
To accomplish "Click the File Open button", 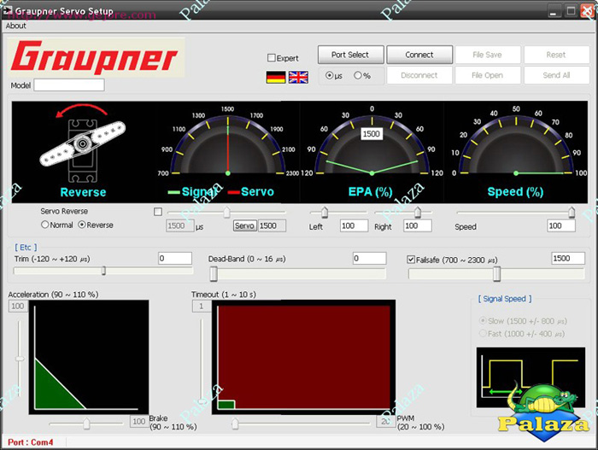I will click(488, 75).
